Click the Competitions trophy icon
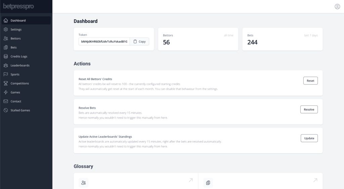344x189 pixels. point(6,83)
